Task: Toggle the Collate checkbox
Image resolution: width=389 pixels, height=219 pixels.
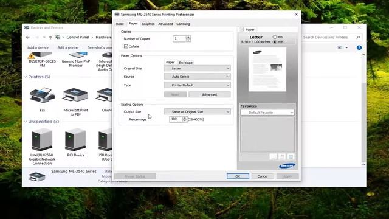Action: (x=126, y=46)
